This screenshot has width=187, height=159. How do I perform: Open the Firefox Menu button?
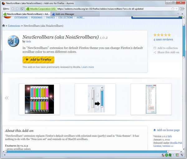pos(6,9)
